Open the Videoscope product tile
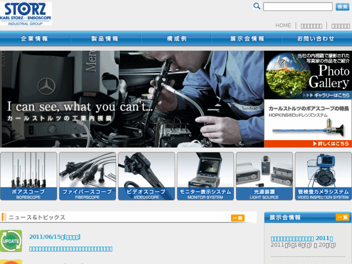 [146, 176]
